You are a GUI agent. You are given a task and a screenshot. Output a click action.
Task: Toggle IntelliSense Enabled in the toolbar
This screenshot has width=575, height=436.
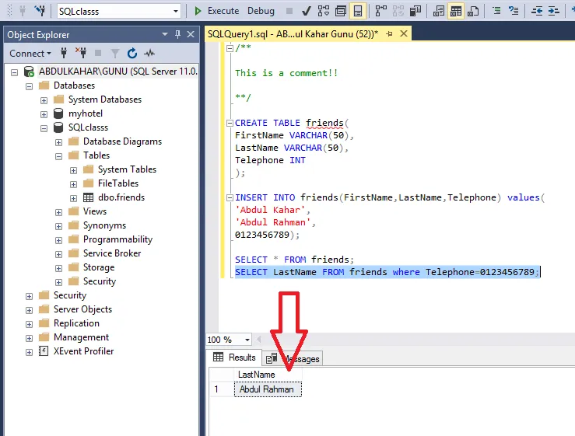click(358, 11)
